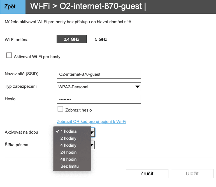The height and width of the screenshot is (187, 216).
Task: Click the Heslo password field
Action: [x=98, y=100]
